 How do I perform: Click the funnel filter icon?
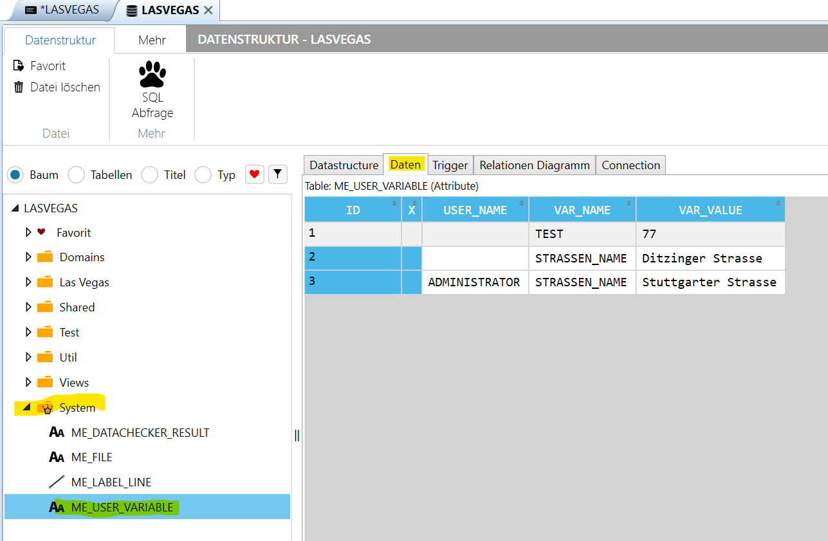coord(277,174)
